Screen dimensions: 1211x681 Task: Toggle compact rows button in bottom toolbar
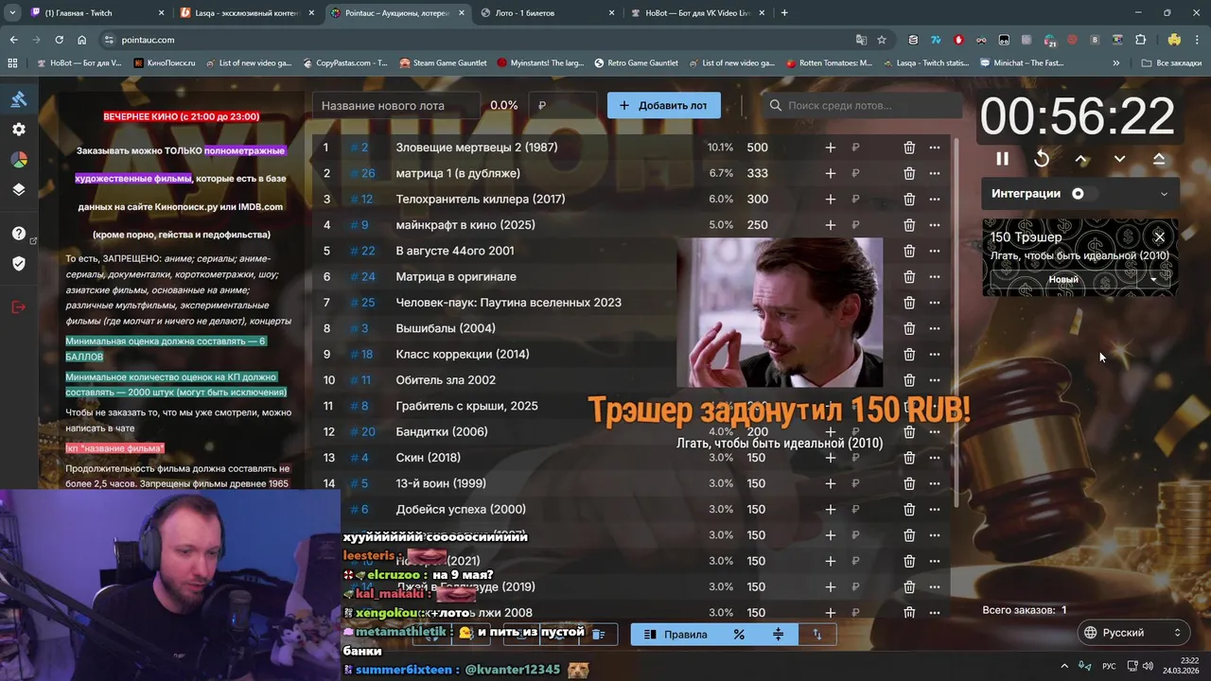pyautogui.click(x=779, y=635)
